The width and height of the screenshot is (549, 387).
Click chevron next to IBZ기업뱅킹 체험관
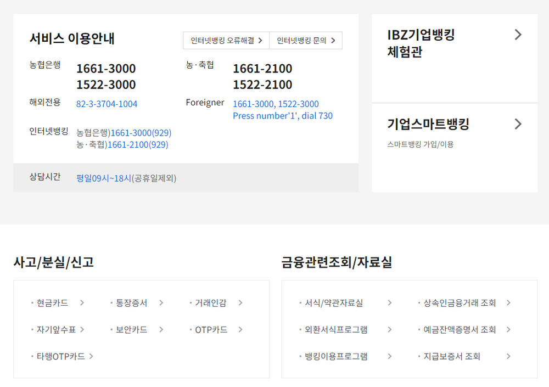[x=518, y=35]
